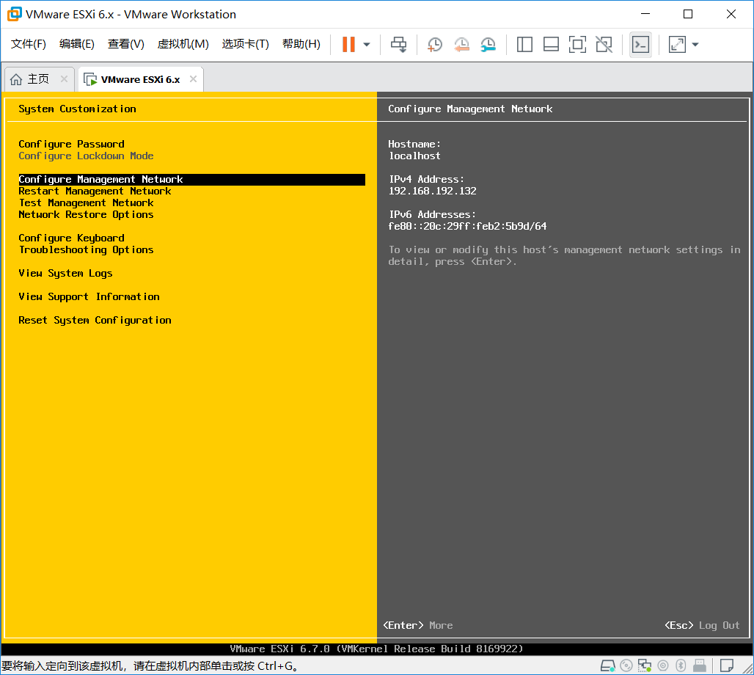
Task: Click the <Enter> More hint
Action: (418, 625)
